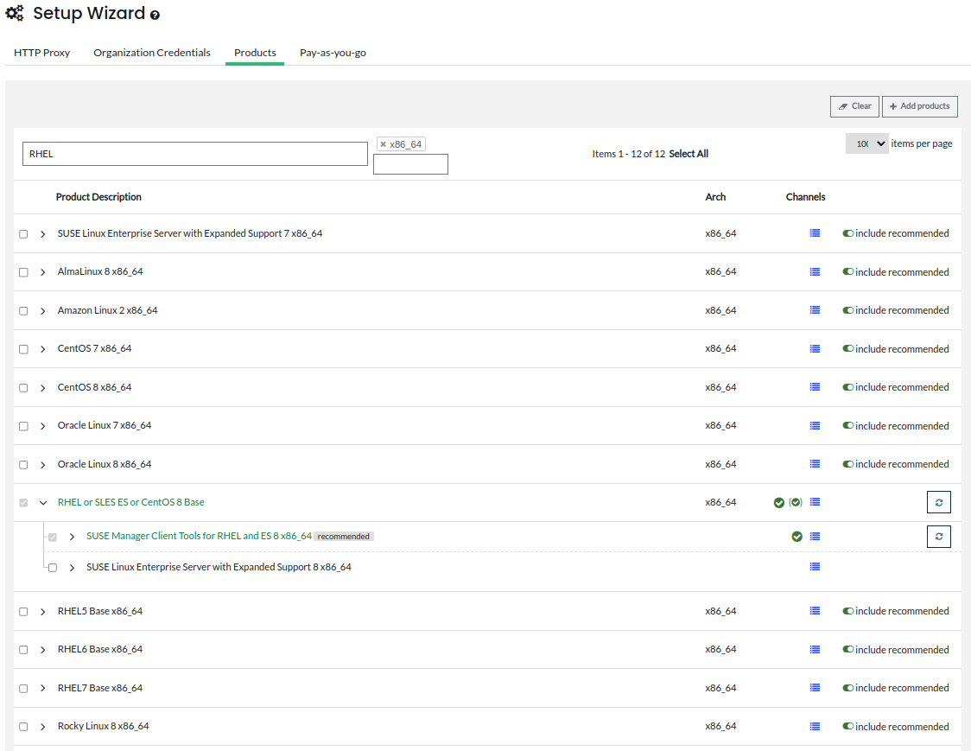Check the AlmaLinux 8 x86_64 checkbox

pos(23,272)
